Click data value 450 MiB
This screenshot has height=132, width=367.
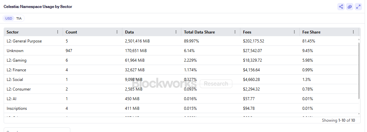(132, 99)
